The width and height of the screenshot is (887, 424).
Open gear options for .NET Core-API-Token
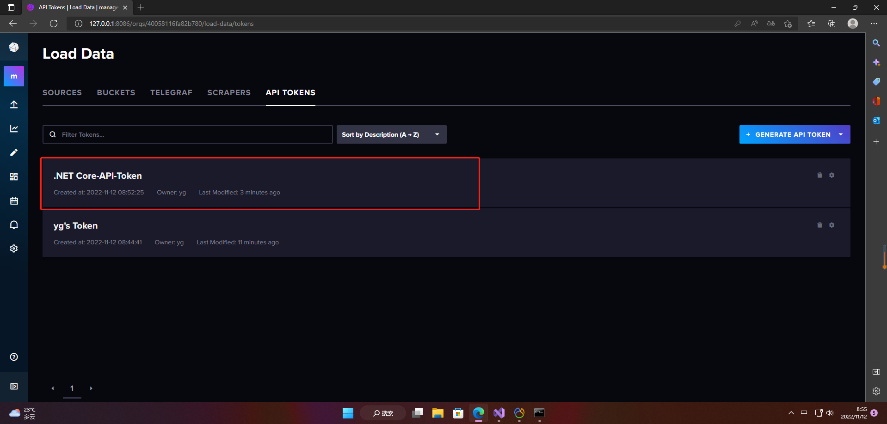point(832,175)
